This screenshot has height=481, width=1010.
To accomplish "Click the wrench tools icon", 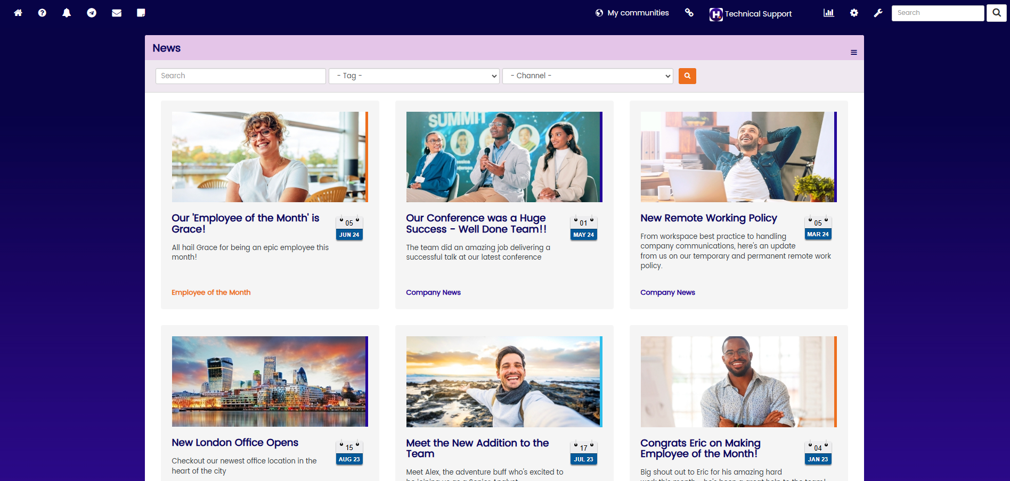I will [x=878, y=13].
